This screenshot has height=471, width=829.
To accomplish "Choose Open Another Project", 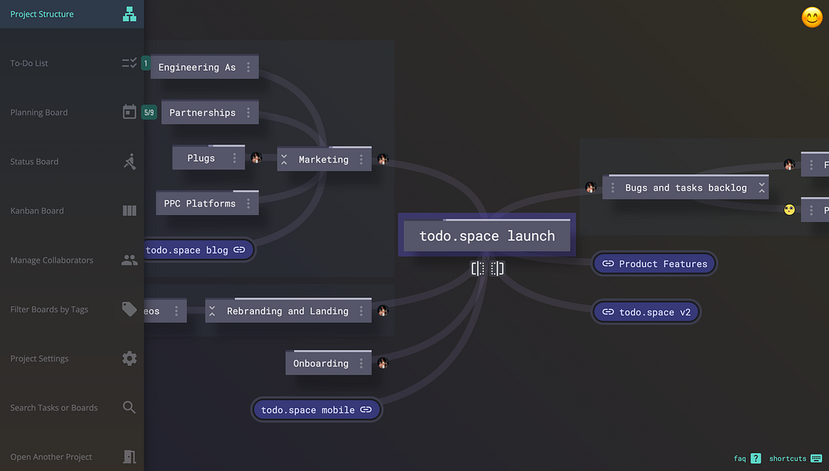I will point(72,457).
